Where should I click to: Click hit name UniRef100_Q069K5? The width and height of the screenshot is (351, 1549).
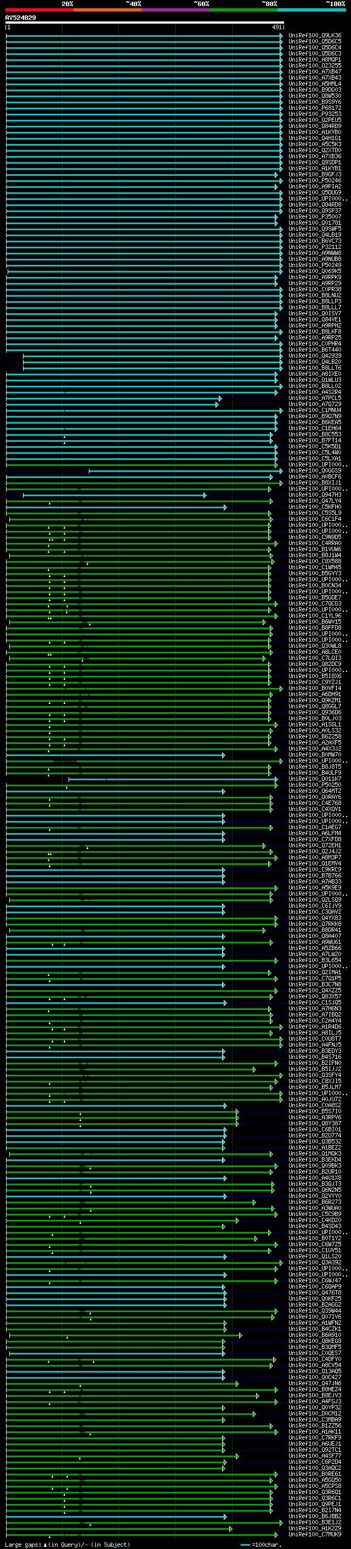(315, 271)
